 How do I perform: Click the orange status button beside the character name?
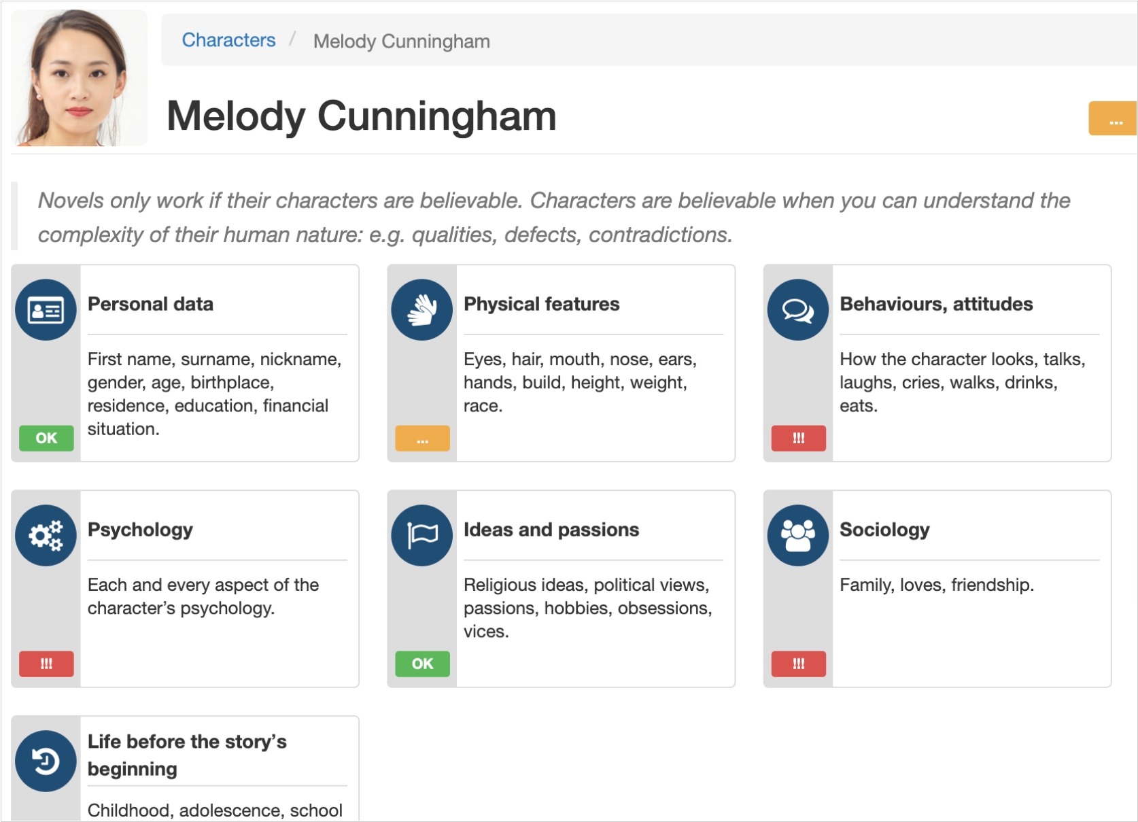pos(1113,119)
